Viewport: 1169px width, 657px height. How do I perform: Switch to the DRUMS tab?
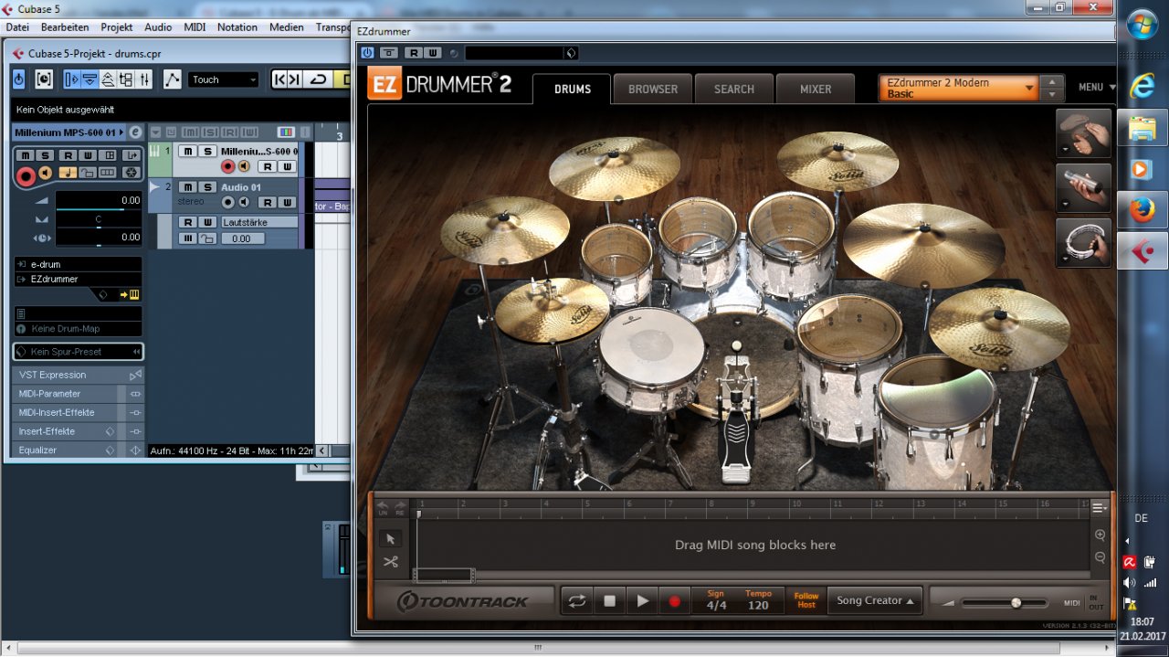point(573,90)
